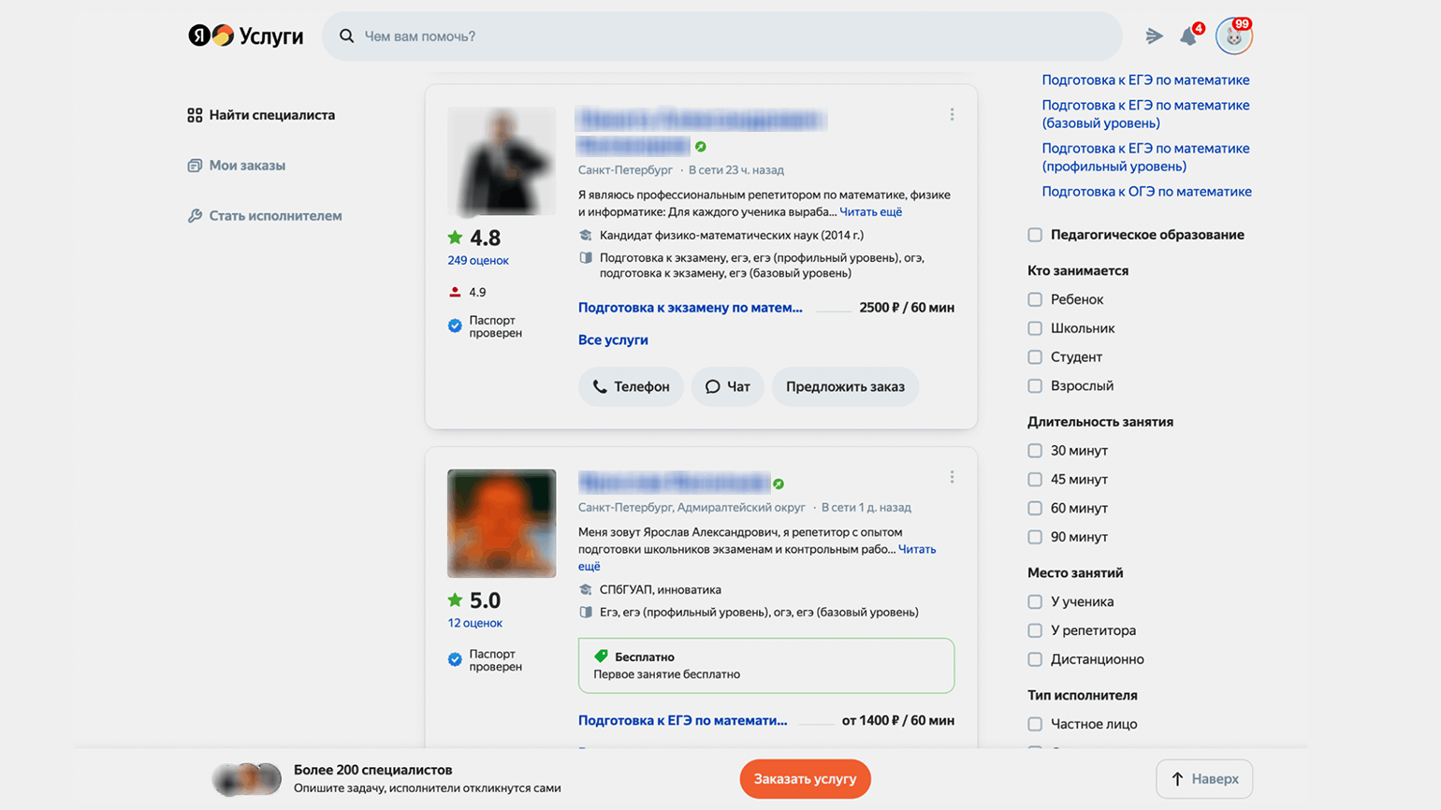Click the Наверх scroll-to-top button

(1203, 779)
